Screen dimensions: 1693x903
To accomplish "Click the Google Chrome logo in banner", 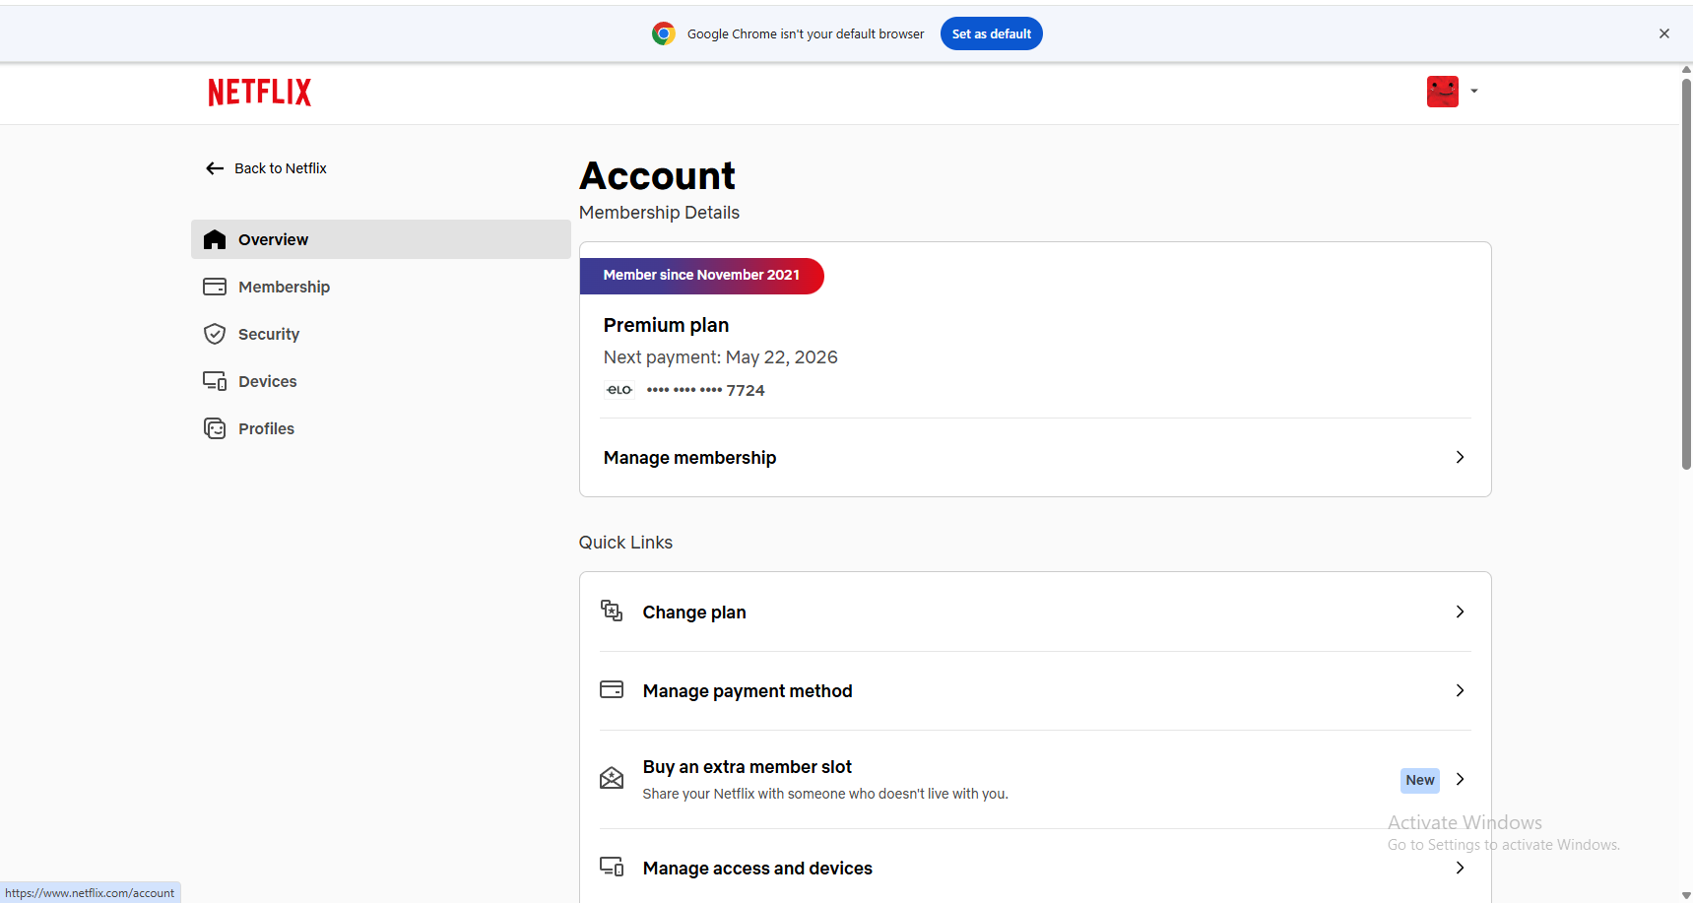I will tap(664, 33).
